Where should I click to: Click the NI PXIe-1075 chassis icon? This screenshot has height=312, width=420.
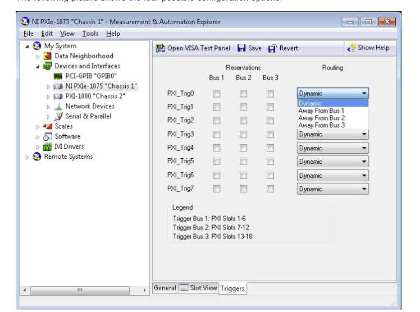tap(58, 86)
